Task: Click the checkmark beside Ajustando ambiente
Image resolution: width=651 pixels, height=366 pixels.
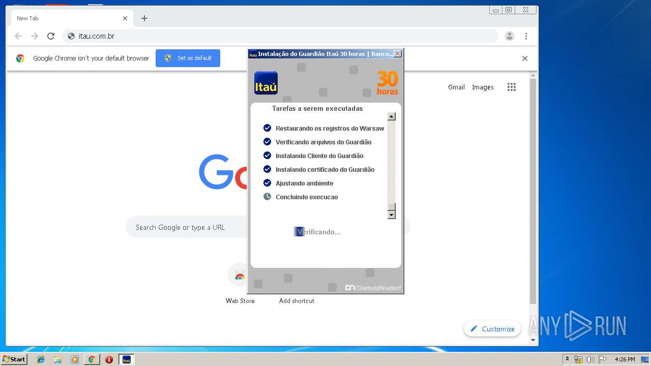Action: 267,182
